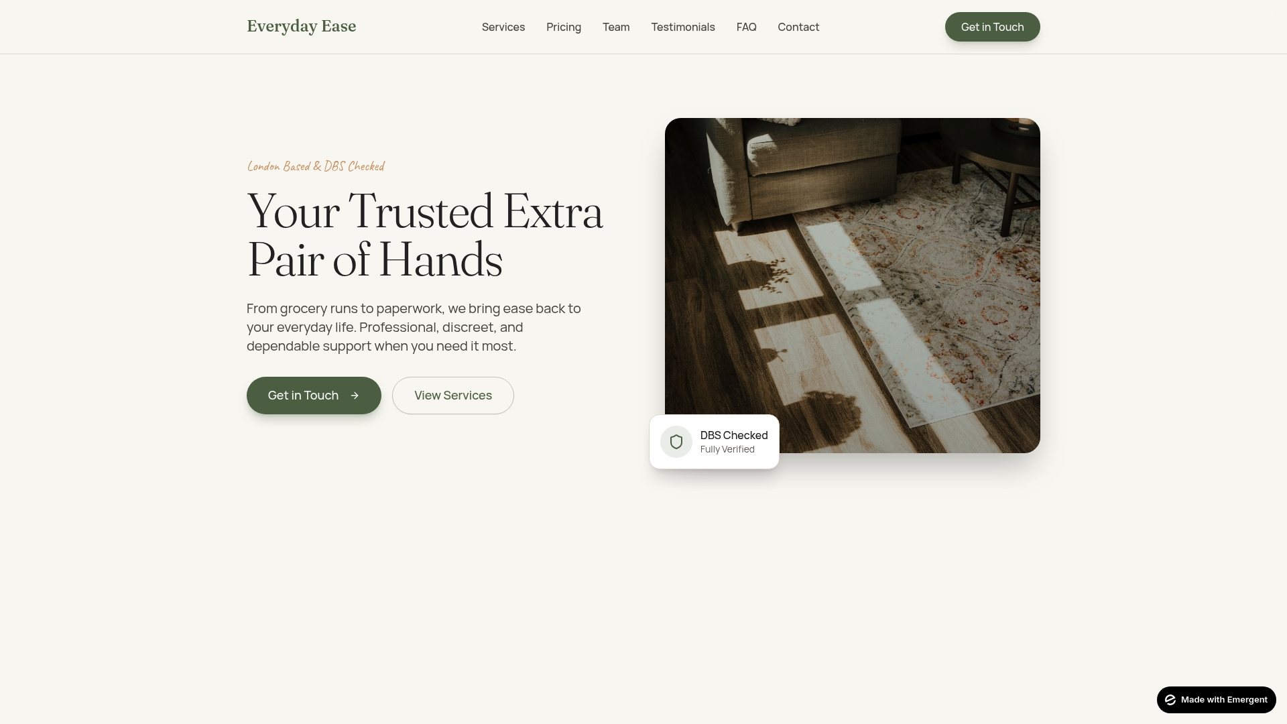Open the Everyday Ease logo home link
The height and width of the screenshot is (724, 1287).
pyautogui.click(x=302, y=26)
